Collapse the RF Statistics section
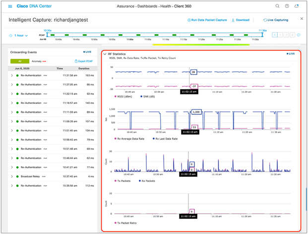The image size is (308, 234). (105, 54)
